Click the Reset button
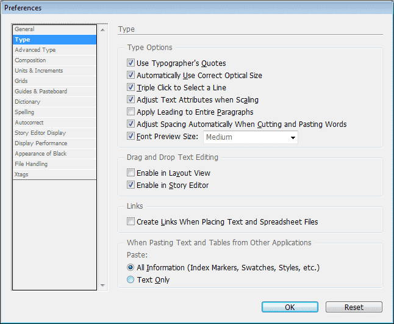Viewport: 394px width, 324px height. (x=354, y=307)
